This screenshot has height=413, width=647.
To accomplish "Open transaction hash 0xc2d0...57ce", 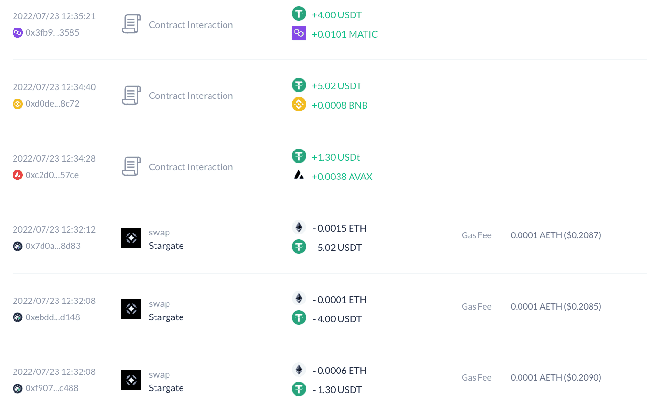I will click(x=52, y=175).
